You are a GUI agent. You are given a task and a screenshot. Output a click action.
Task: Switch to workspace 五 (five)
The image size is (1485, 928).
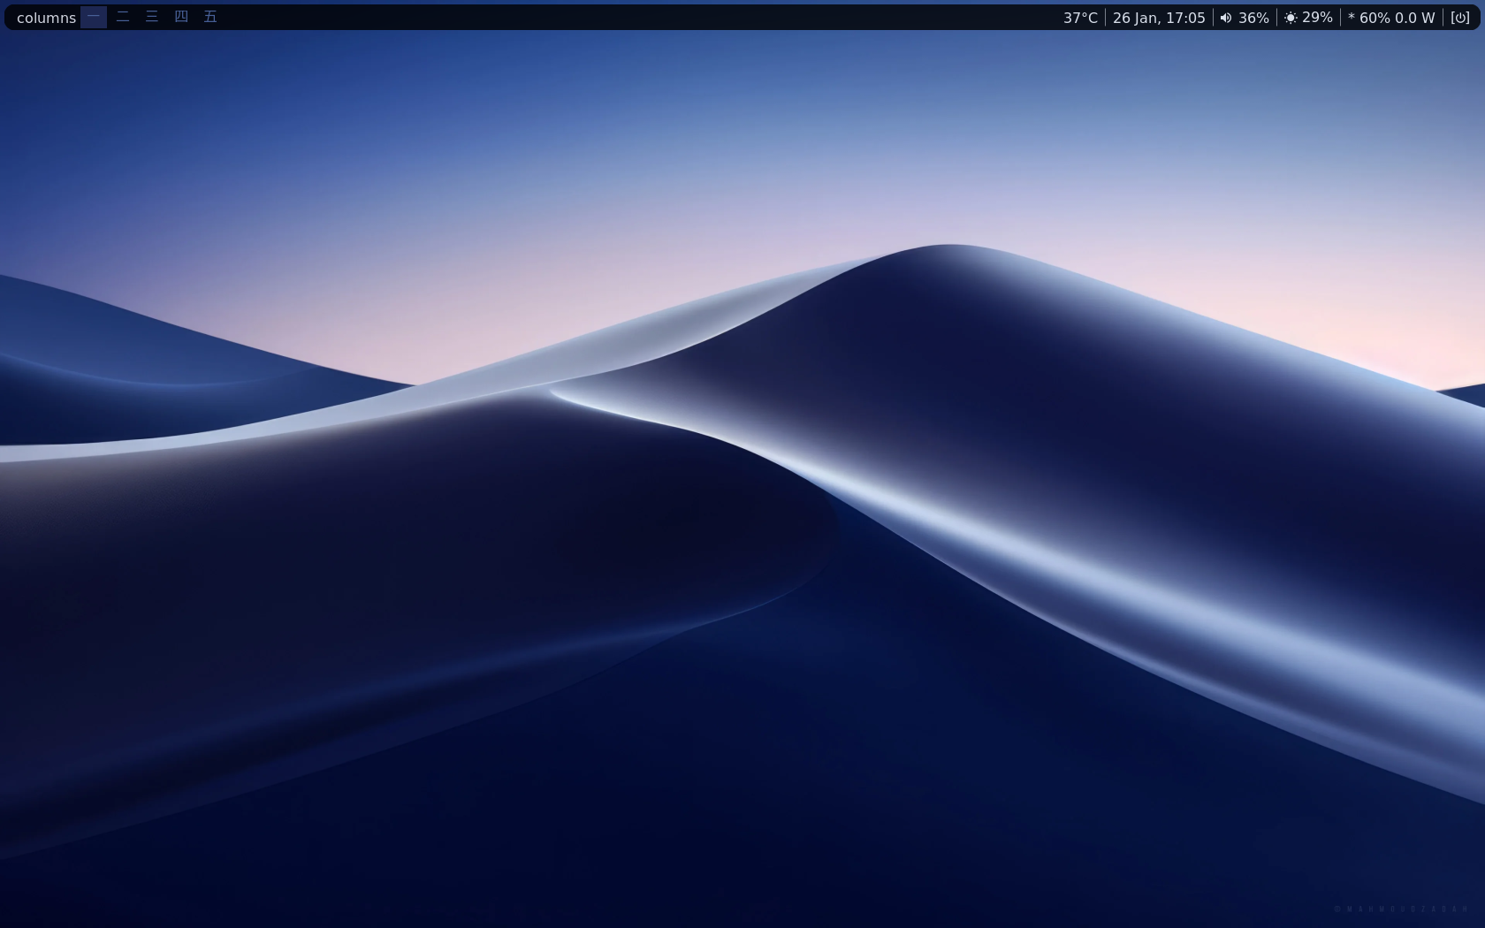pos(210,17)
